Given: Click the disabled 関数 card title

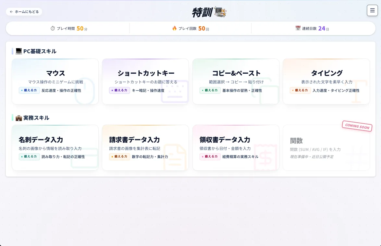Looking at the screenshot, I should click(x=296, y=141).
